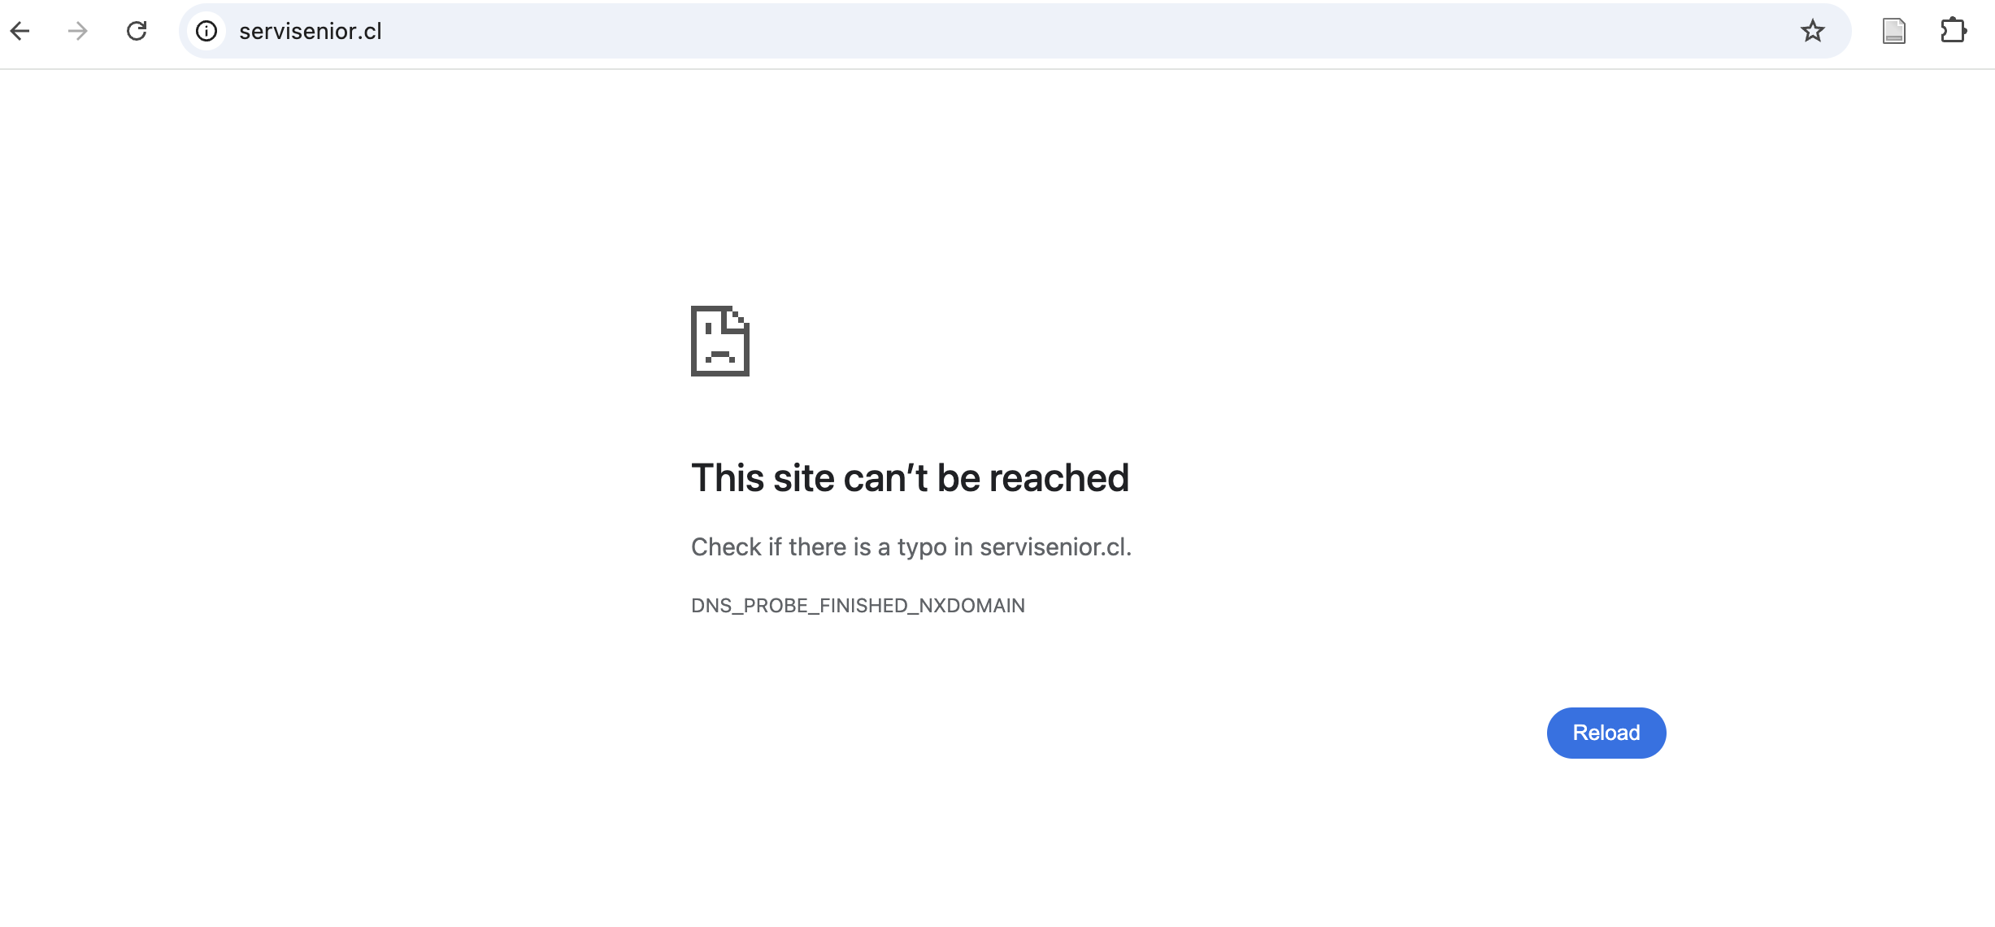The height and width of the screenshot is (927, 1995).
Task: Click the blue Reload button
Action: (1606, 733)
